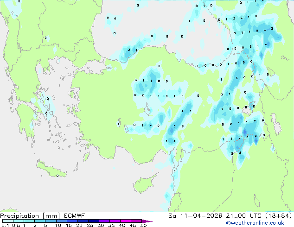Click the 40–45 mm magenta legend swatch
The width and height of the screenshot is (294, 227).
click(x=126, y=221)
